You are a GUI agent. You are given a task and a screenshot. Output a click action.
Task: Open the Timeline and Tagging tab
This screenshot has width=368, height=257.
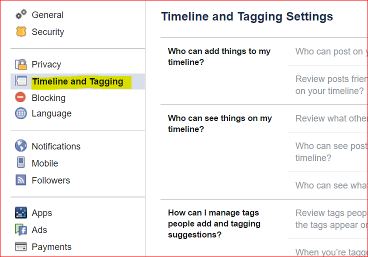click(x=77, y=81)
